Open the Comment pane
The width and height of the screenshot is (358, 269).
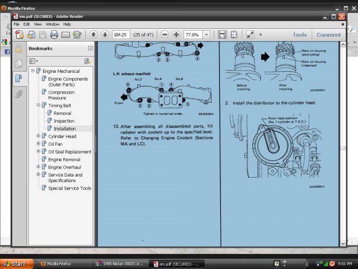[x=328, y=35]
